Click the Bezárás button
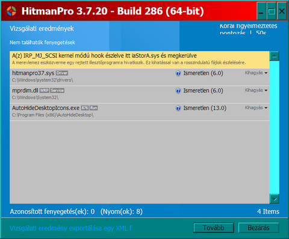 (258, 228)
